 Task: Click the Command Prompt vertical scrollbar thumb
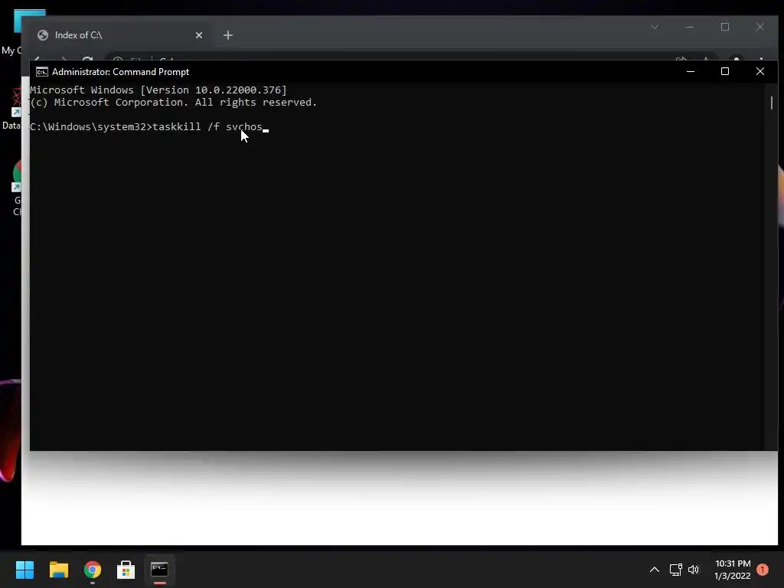(x=772, y=103)
